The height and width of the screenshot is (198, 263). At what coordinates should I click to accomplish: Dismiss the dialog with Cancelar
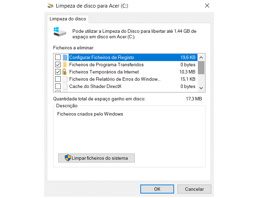194,189
